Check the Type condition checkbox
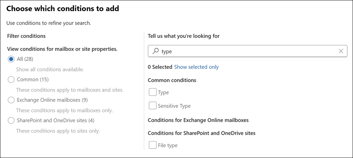Screen dimensions: 353x158 coord(153,92)
